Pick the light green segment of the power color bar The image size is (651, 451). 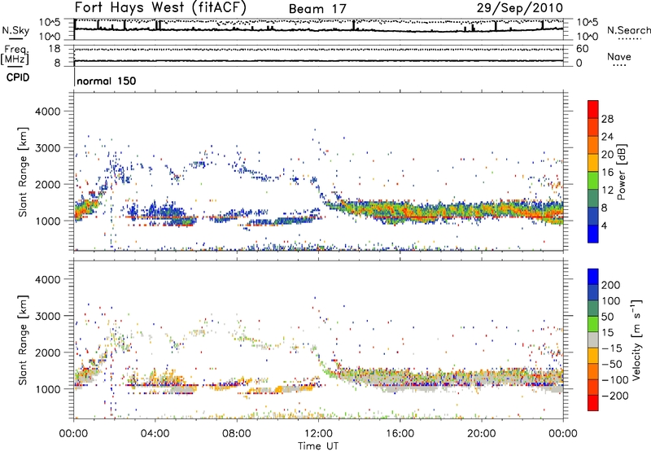(593, 181)
